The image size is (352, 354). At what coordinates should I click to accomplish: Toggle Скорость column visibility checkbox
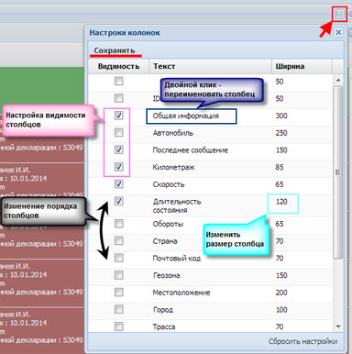118,183
